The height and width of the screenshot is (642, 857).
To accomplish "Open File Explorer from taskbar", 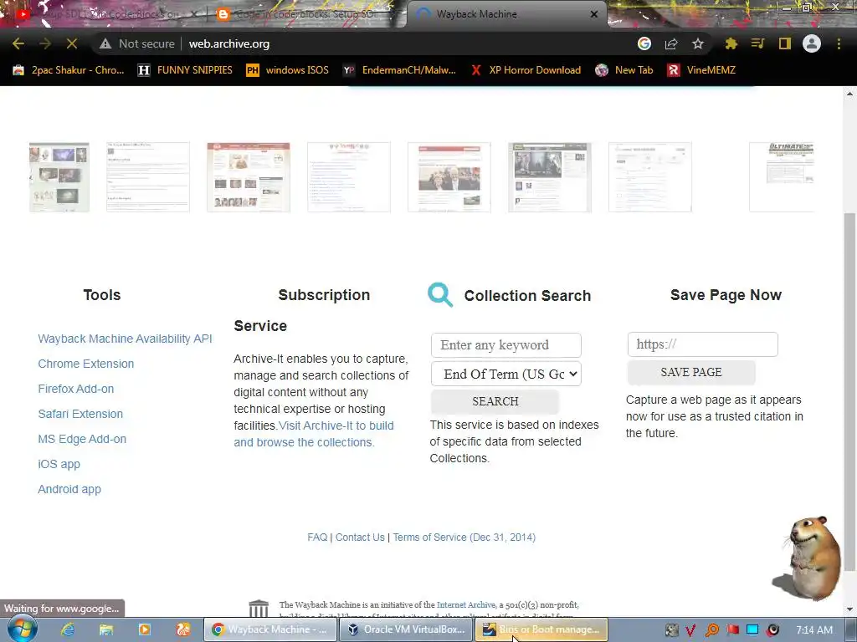I will [x=106, y=629].
